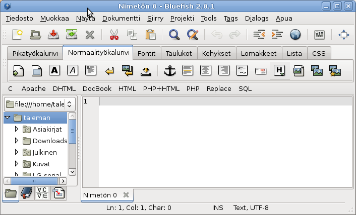356x215 pixels.
Task: Open a file with the Open folder icon
Action: (x=35, y=35)
